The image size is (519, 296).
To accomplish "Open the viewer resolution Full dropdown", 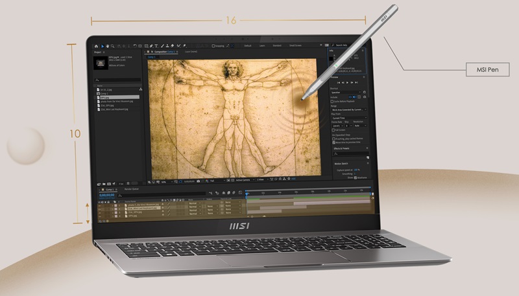I will coord(217,181).
